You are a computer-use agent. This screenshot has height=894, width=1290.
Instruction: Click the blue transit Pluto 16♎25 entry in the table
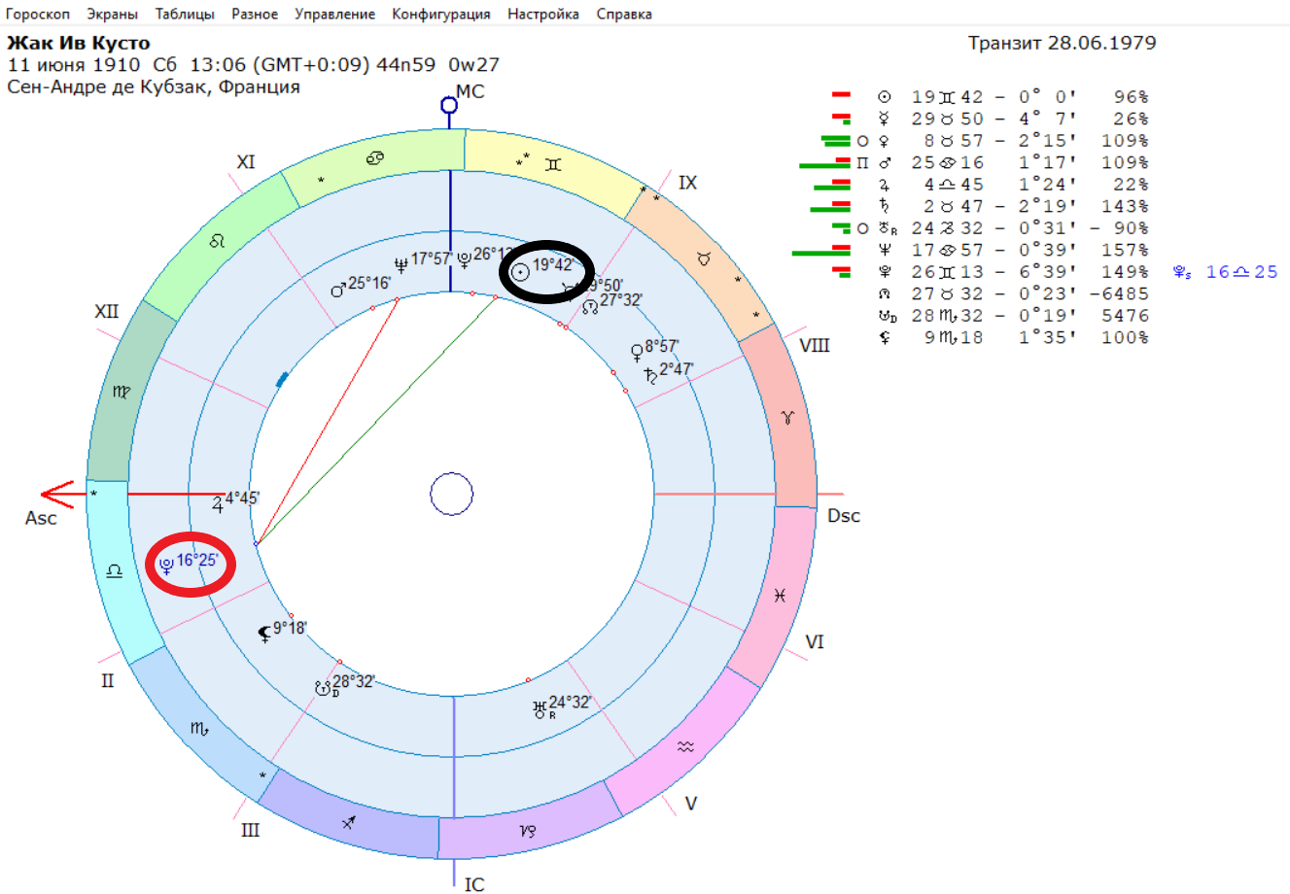click(1225, 272)
